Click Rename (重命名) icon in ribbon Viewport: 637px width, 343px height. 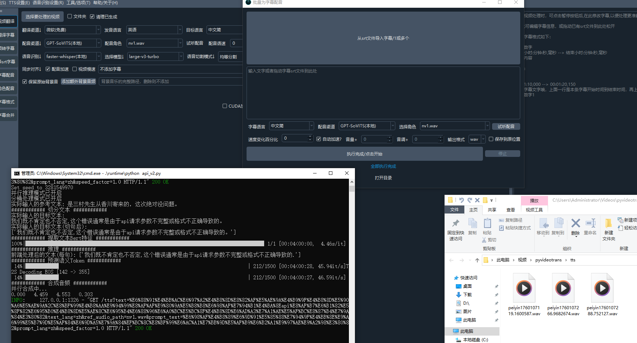[590, 224]
